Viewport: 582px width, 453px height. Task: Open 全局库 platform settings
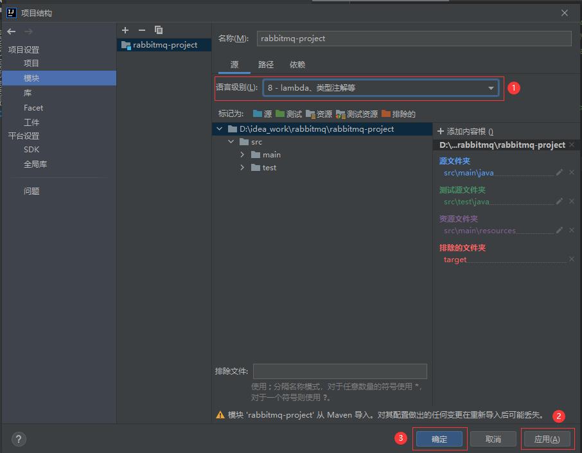click(35, 164)
